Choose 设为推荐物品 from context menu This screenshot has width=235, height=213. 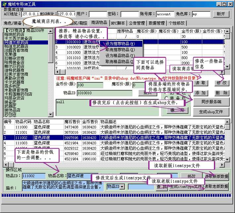[120, 44]
